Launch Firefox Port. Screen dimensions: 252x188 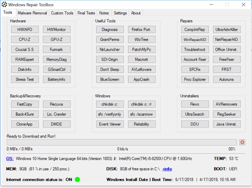pos(142,30)
